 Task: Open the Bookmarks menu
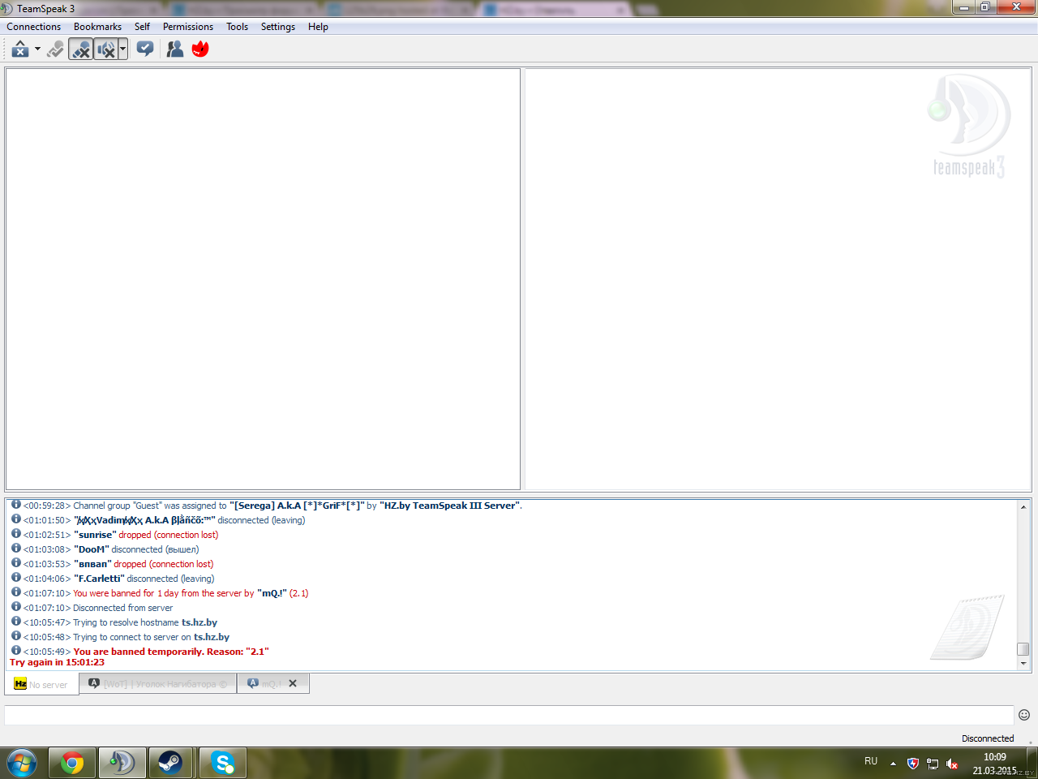97,27
